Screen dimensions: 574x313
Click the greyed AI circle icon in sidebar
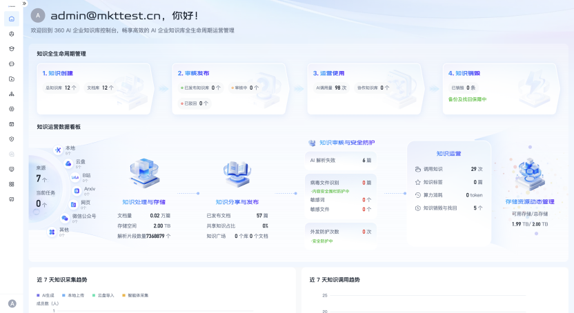point(12,154)
